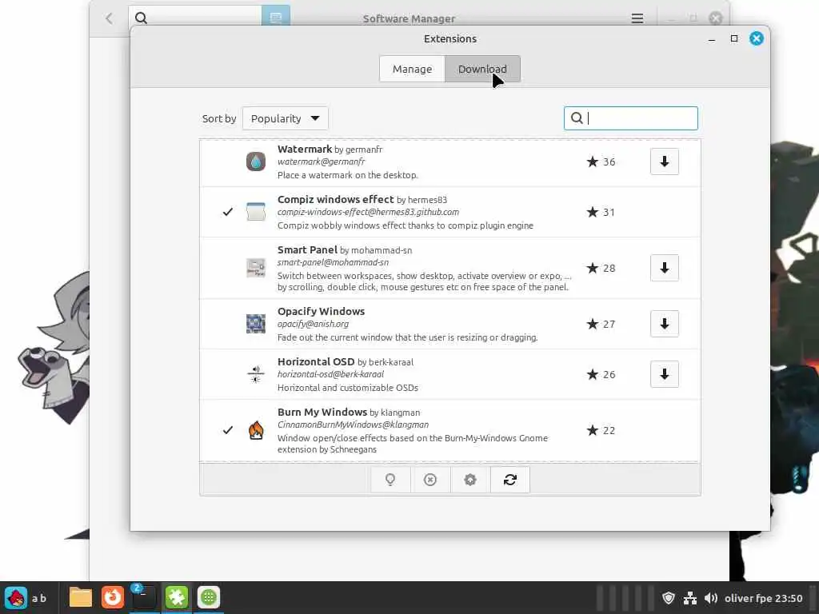Click 'opacify@anish.org' identifier text
This screenshot has width=819, height=614.
coord(313,324)
